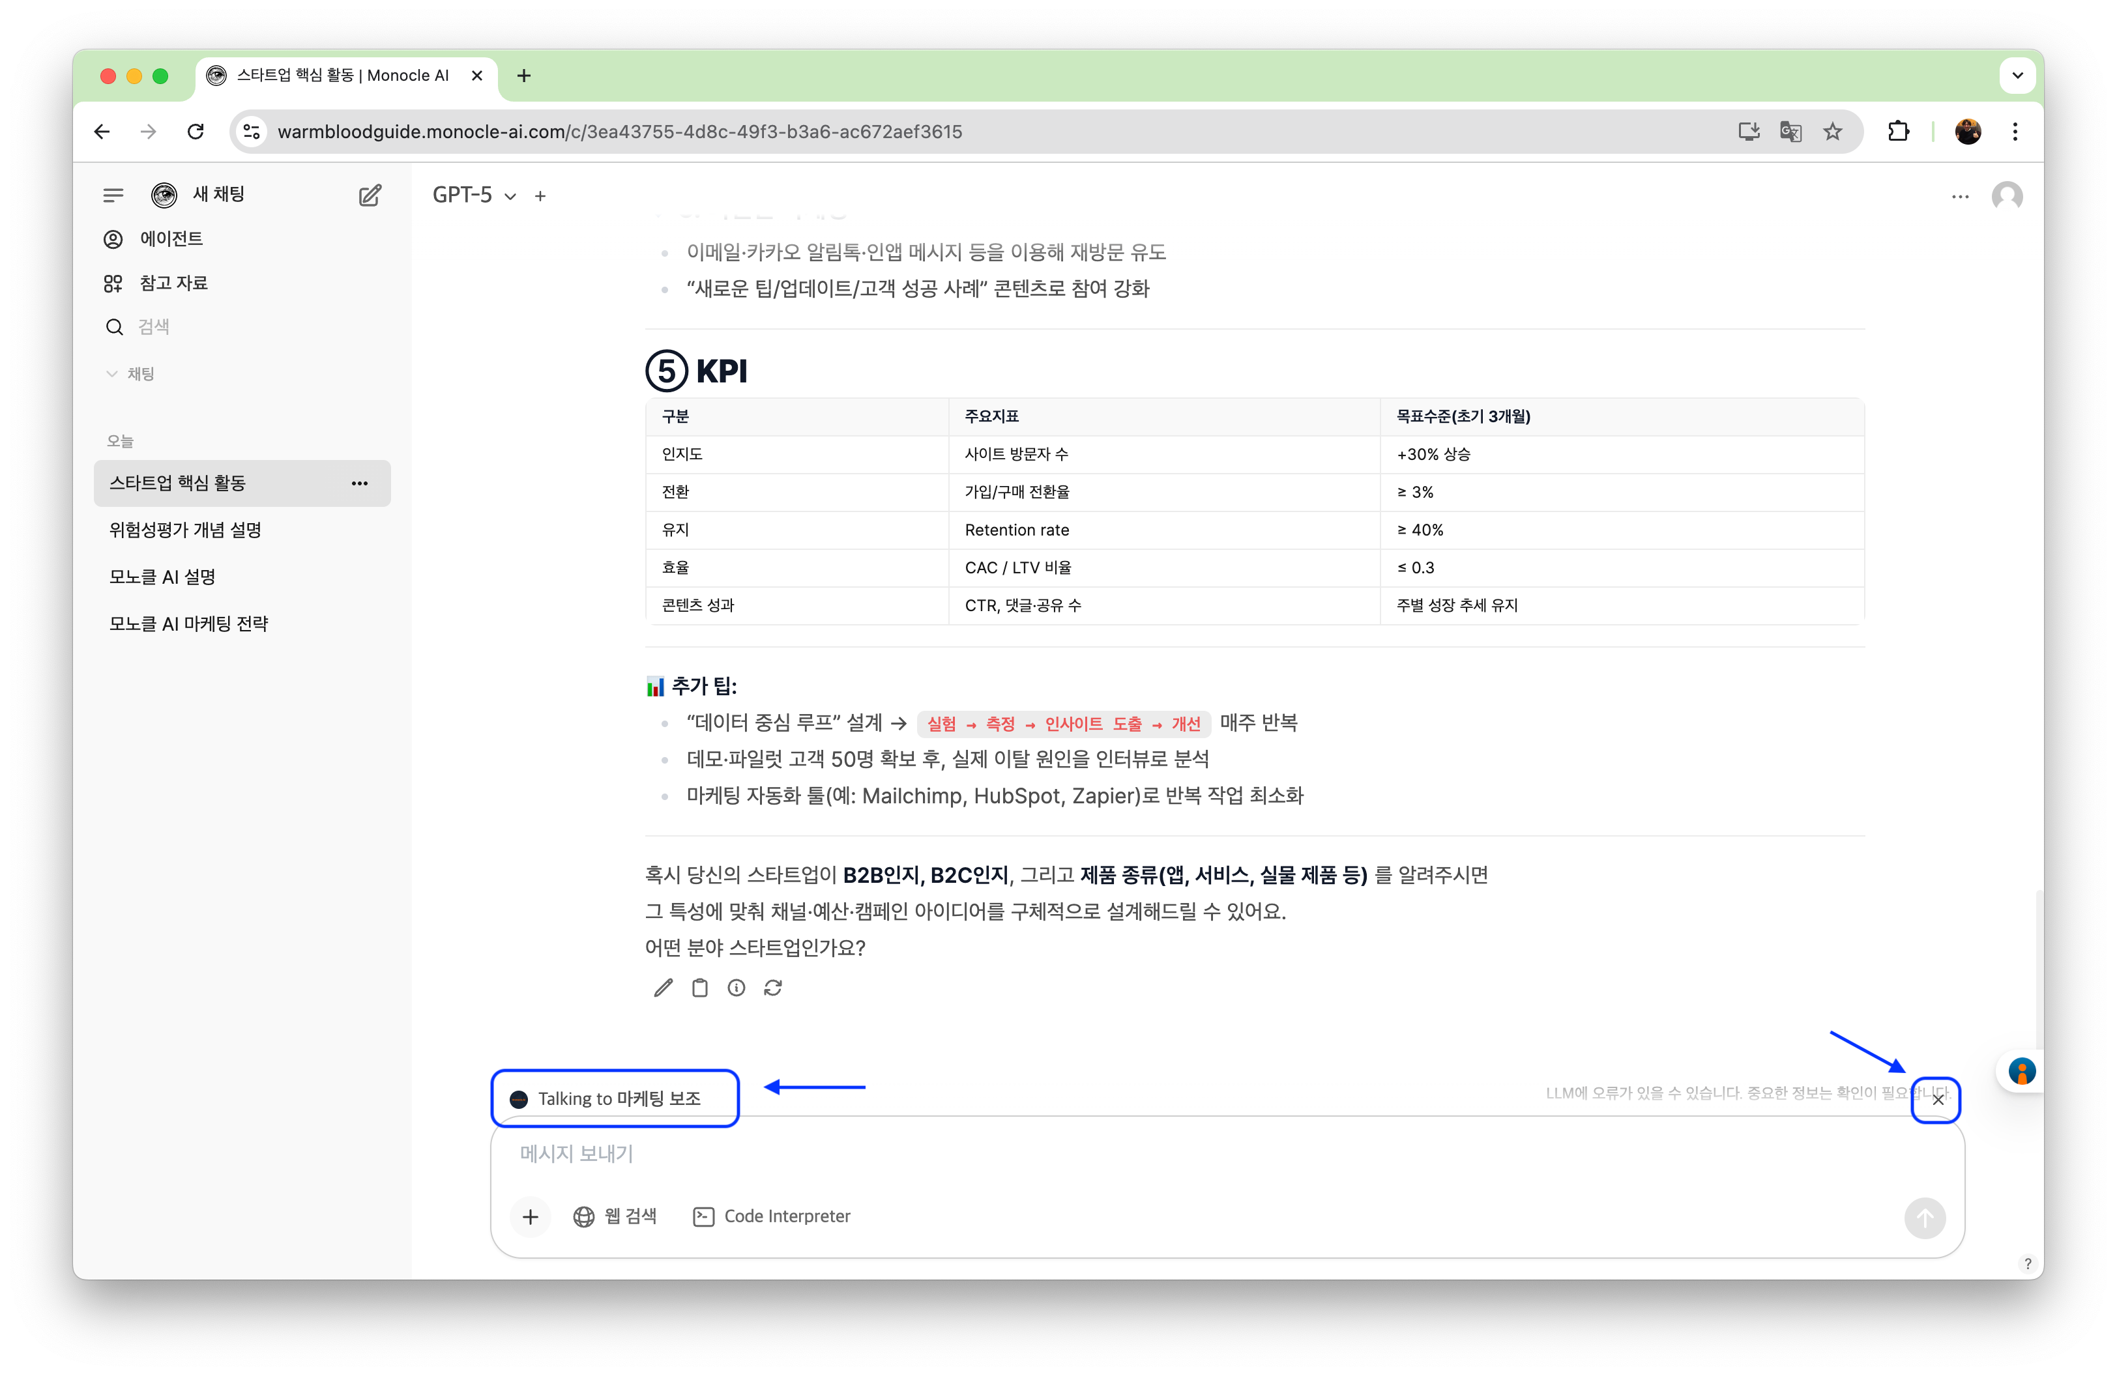Open Google Translate in the address bar

pos(1790,132)
